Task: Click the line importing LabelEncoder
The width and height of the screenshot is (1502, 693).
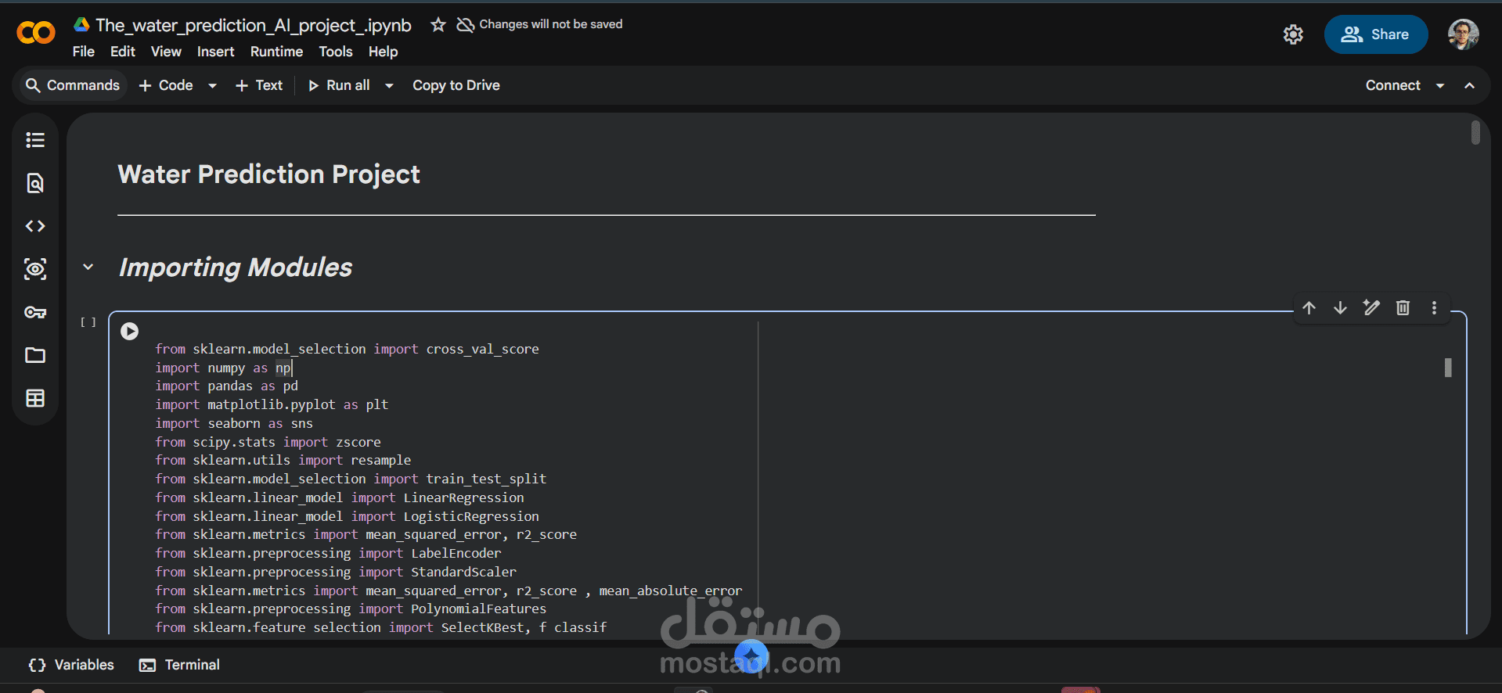Action: pos(328,553)
